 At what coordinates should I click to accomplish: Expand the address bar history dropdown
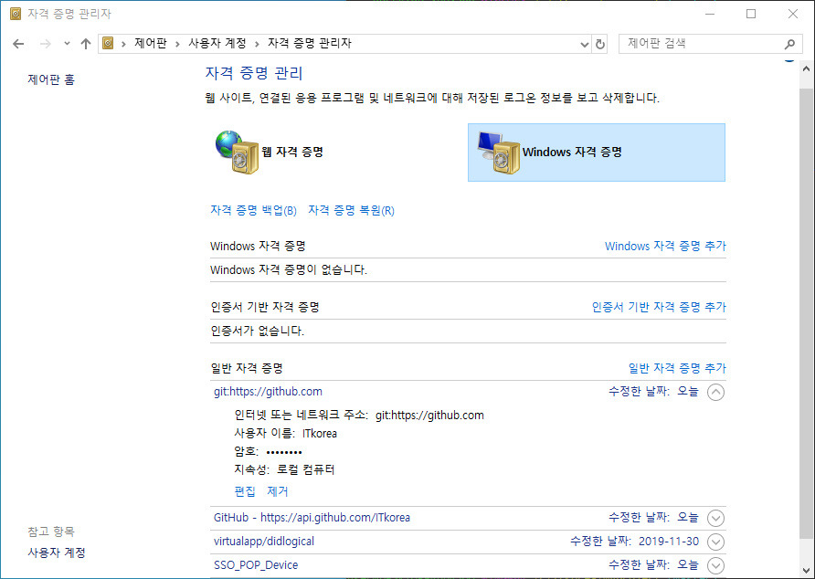click(x=584, y=44)
